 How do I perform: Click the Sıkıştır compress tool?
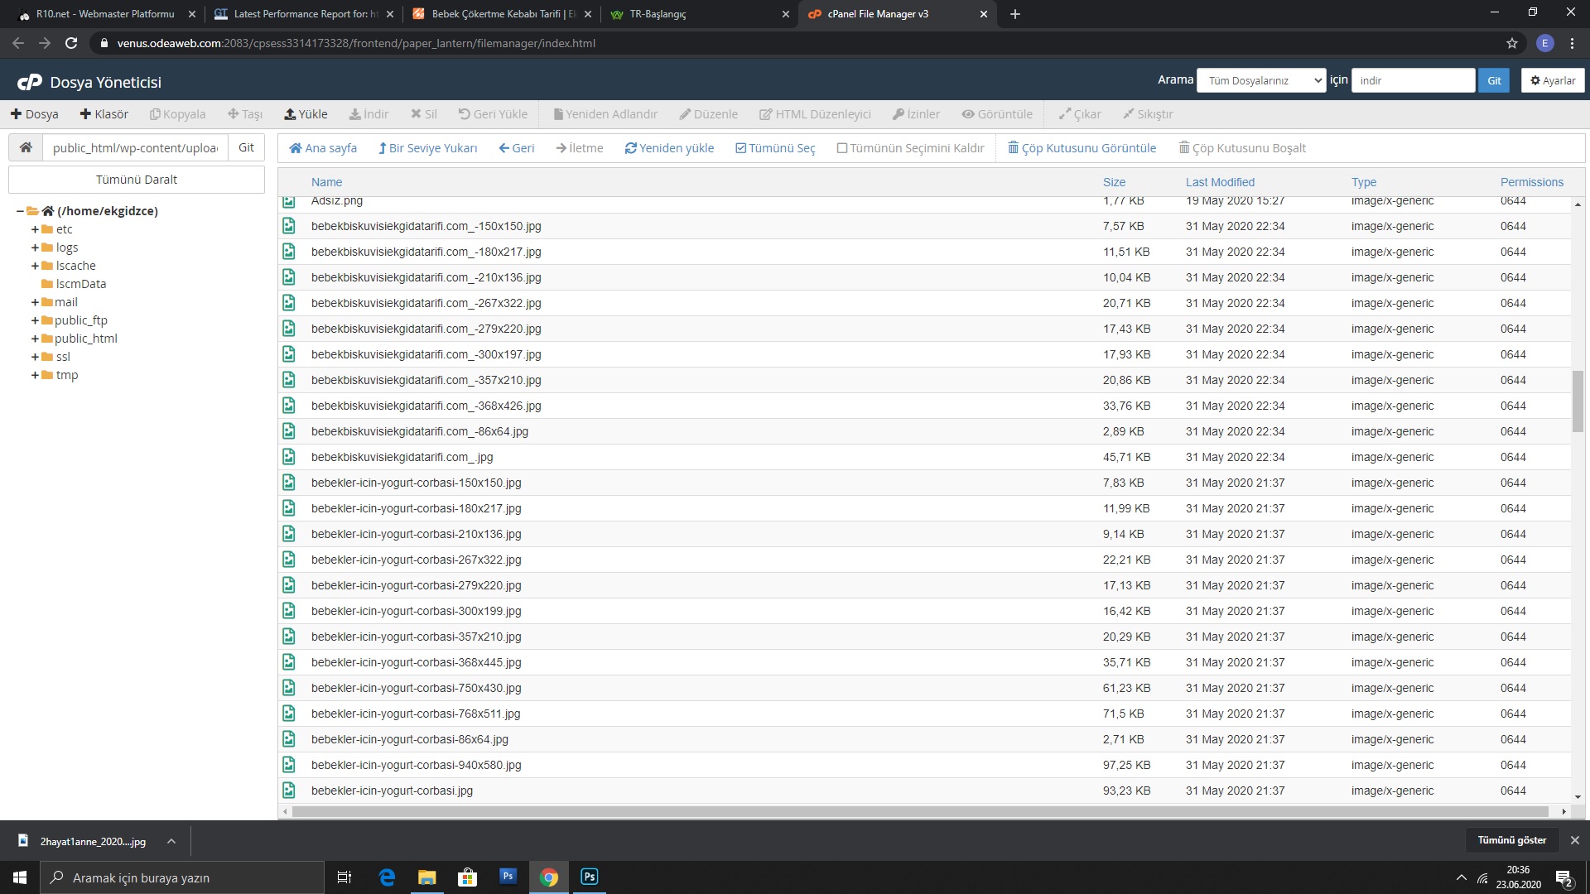1148,114
